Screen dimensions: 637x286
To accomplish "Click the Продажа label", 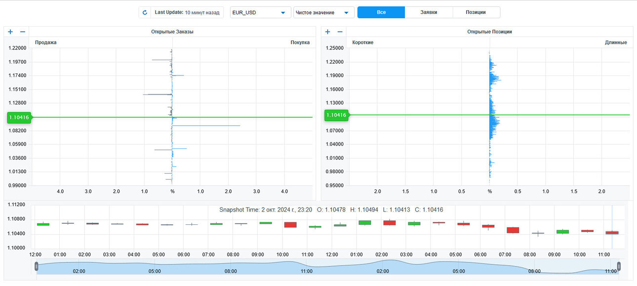I will pyautogui.click(x=46, y=42).
